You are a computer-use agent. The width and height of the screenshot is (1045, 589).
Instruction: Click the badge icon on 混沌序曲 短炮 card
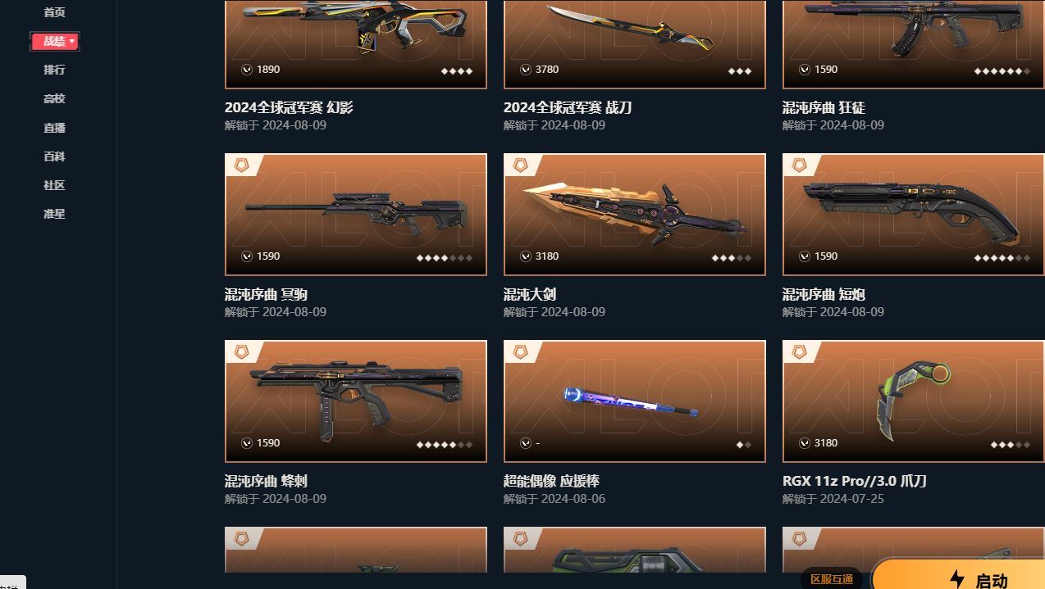[799, 165]
